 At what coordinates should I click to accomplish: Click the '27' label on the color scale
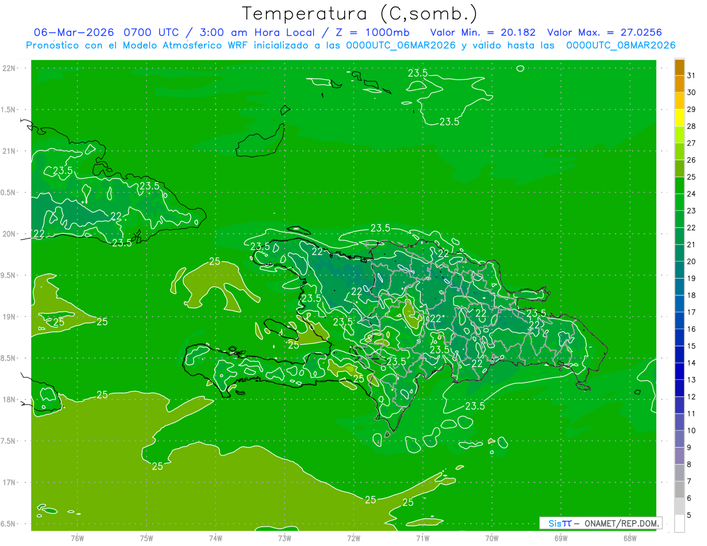click(691, 143)
